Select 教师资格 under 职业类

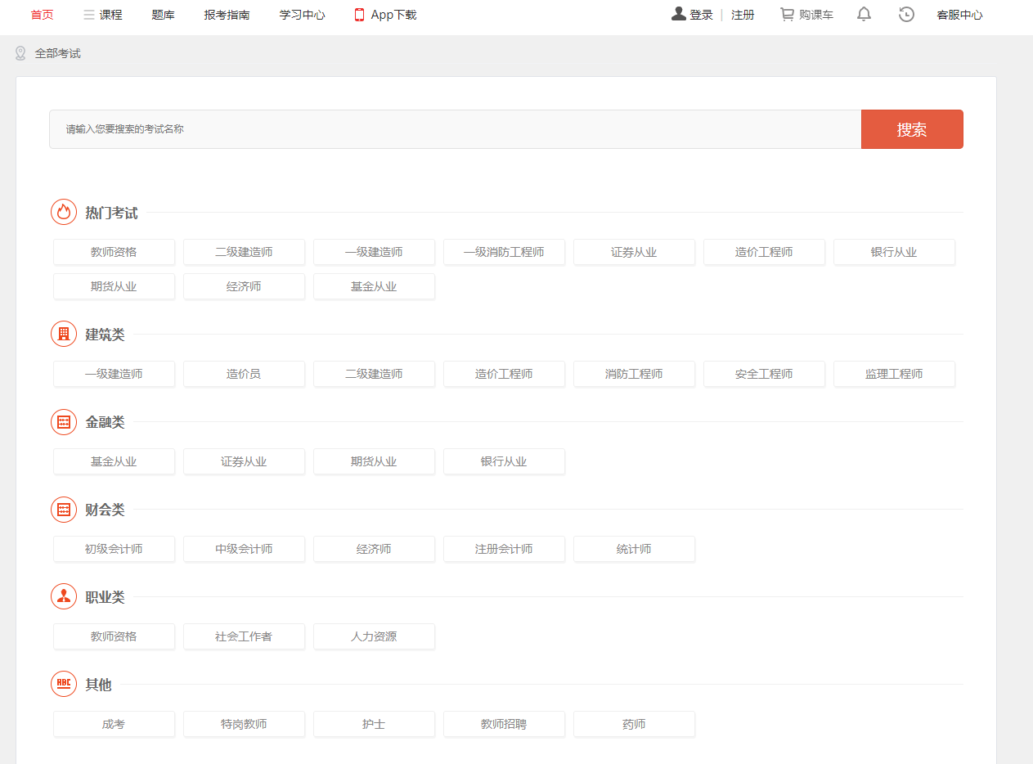[114, 636]
